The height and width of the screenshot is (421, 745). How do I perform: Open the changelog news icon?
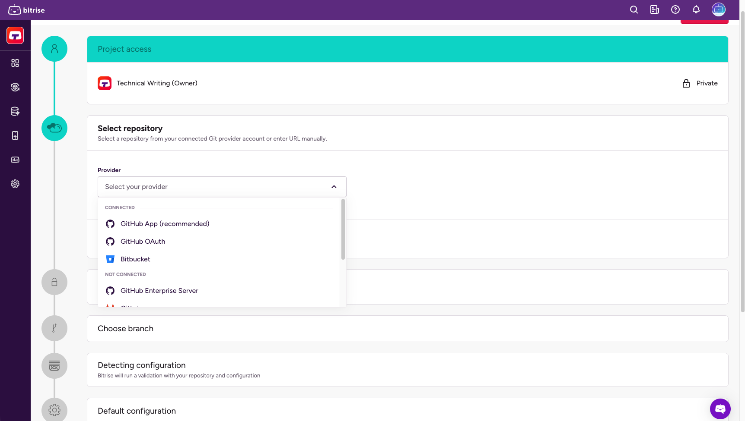(654, 9)
